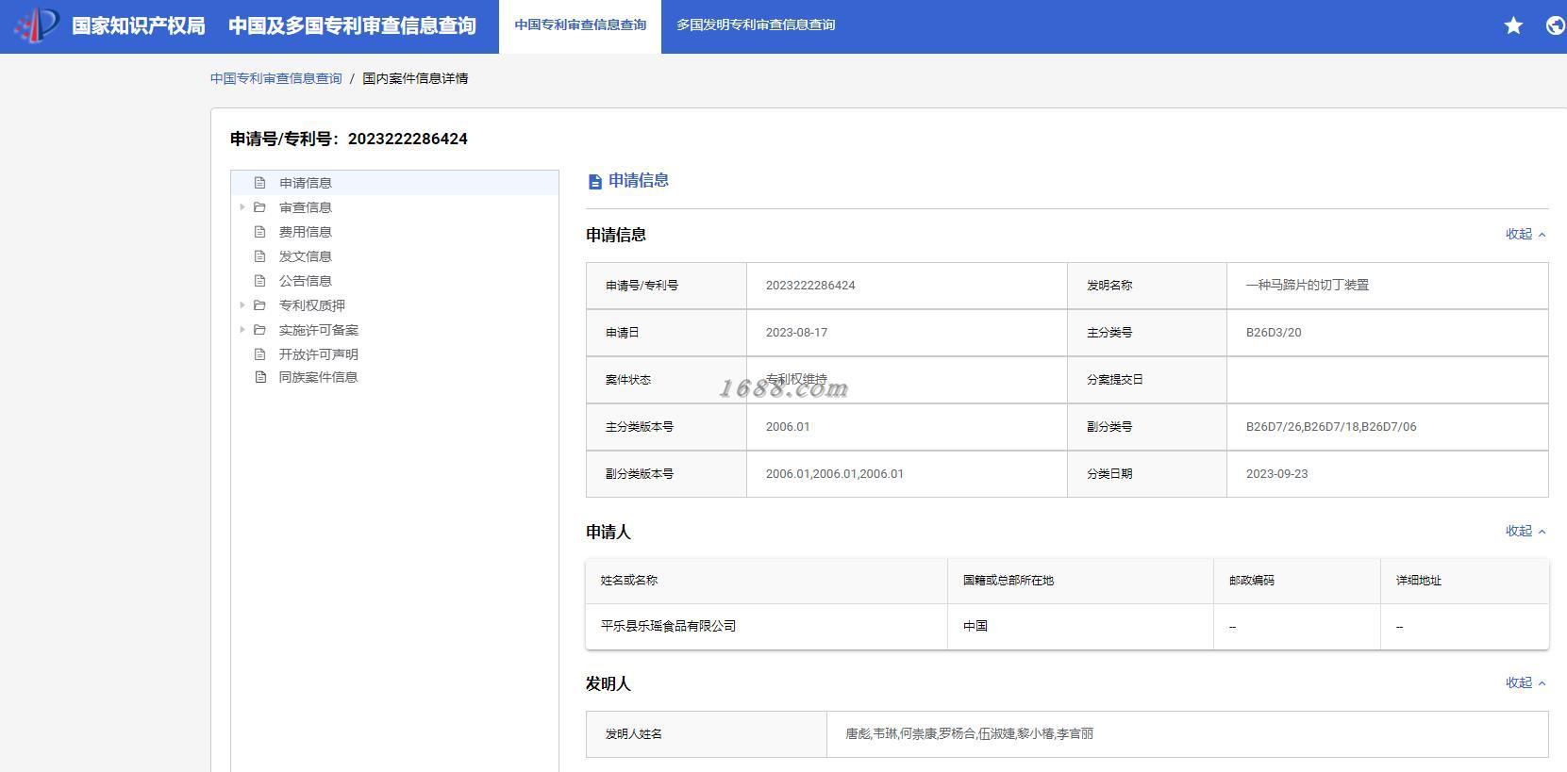The image size is (1567, 772).
Task: Click blue document icon before 申请信息 heading
Action: pos(594,182)
